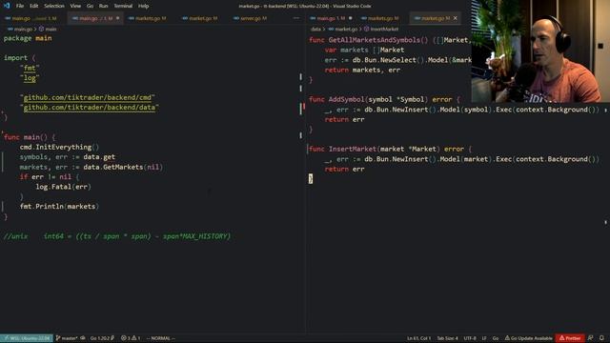Open the File menu
610x343 pixels.
(20, 7)
